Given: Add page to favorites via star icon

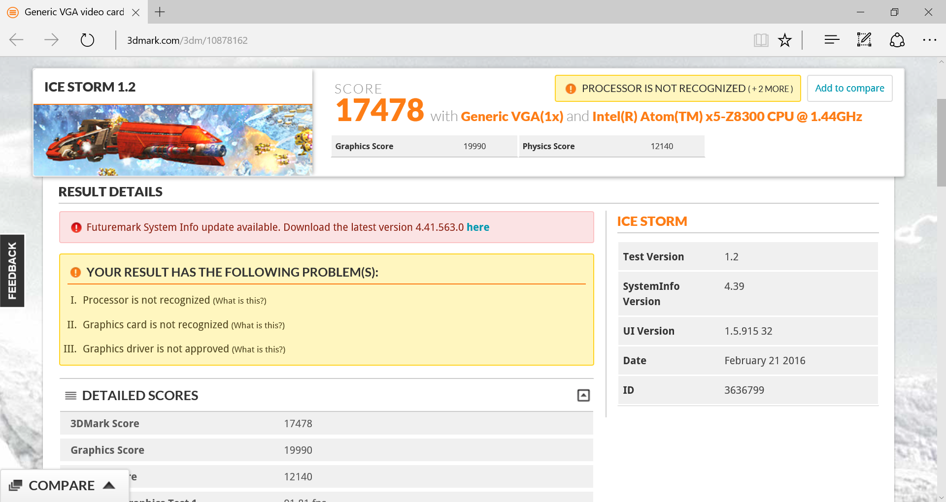Looking at the screenshot, I should [x=785, y=40].
